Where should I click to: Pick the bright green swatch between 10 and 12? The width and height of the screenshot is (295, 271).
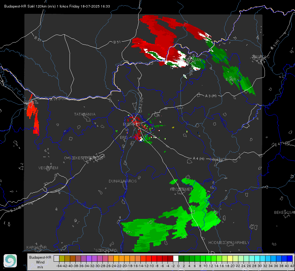coord(208,258)
